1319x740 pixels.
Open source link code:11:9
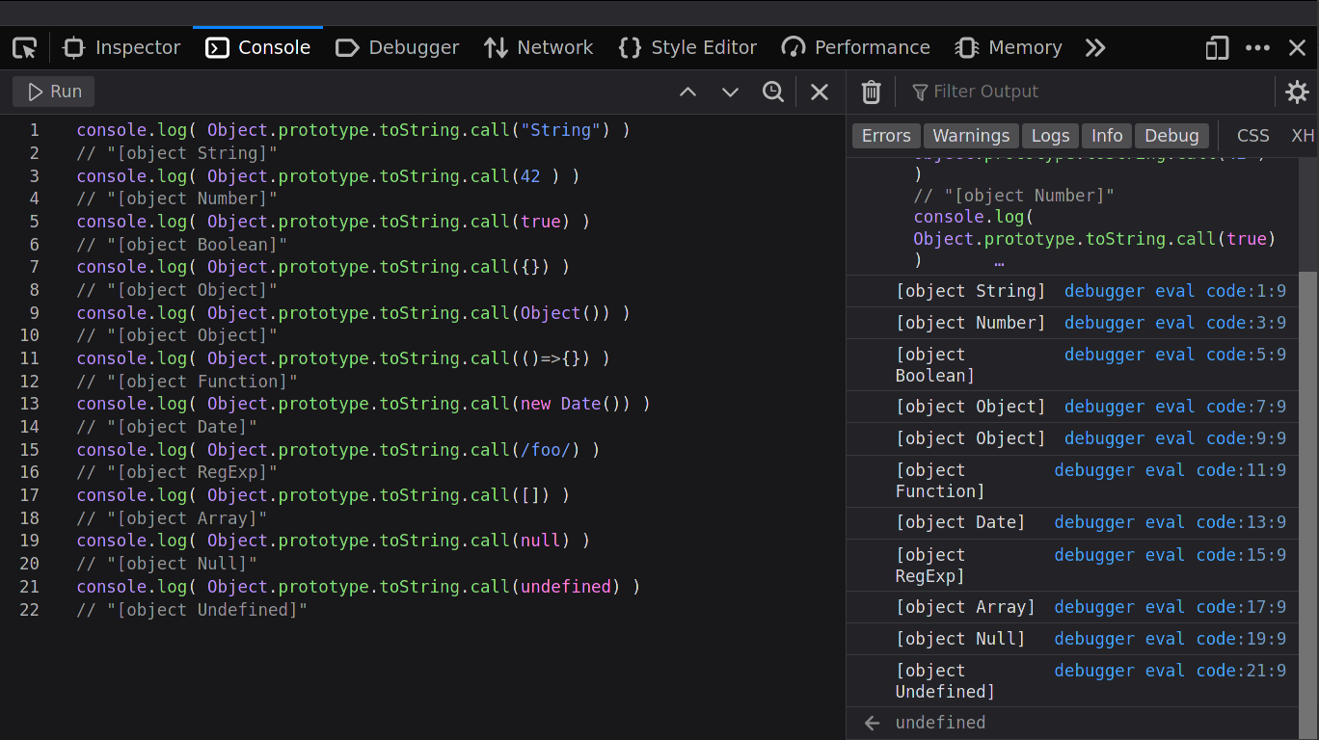click(1171, 470)
